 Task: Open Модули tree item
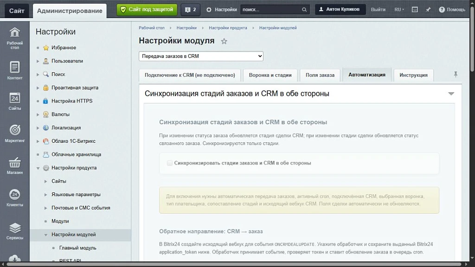pos(60,221)
